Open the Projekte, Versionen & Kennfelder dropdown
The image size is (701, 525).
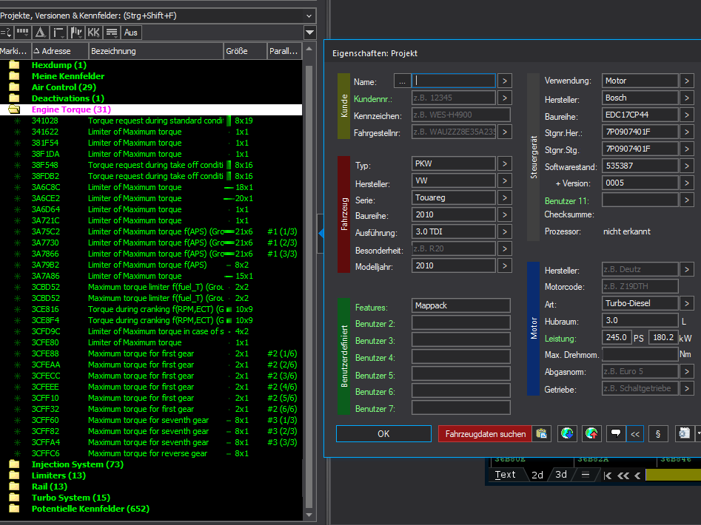[x=309, y=16]
